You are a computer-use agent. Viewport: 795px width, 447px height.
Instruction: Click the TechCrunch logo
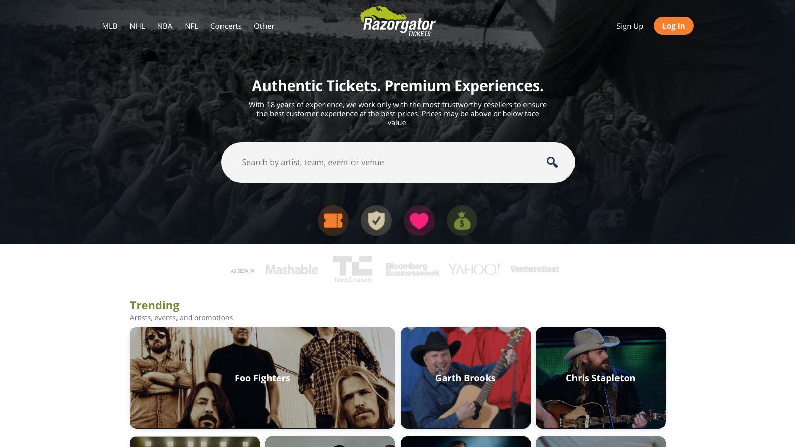coord(352,269)
